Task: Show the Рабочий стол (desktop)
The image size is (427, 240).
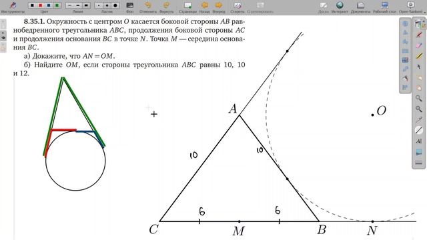Action: coord(384,7)
